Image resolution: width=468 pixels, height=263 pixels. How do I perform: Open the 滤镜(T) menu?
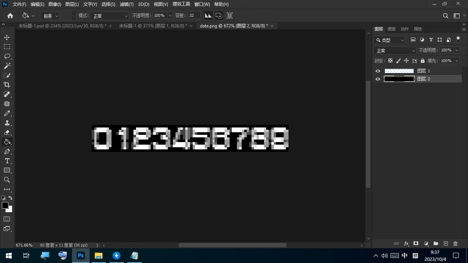[x=127, y=4]
